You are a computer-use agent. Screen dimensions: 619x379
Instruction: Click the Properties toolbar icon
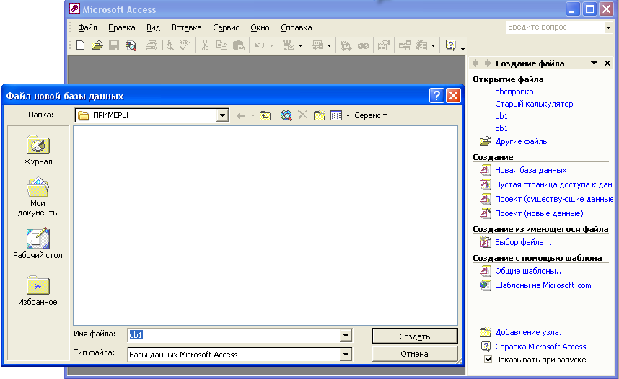point(383,45)
